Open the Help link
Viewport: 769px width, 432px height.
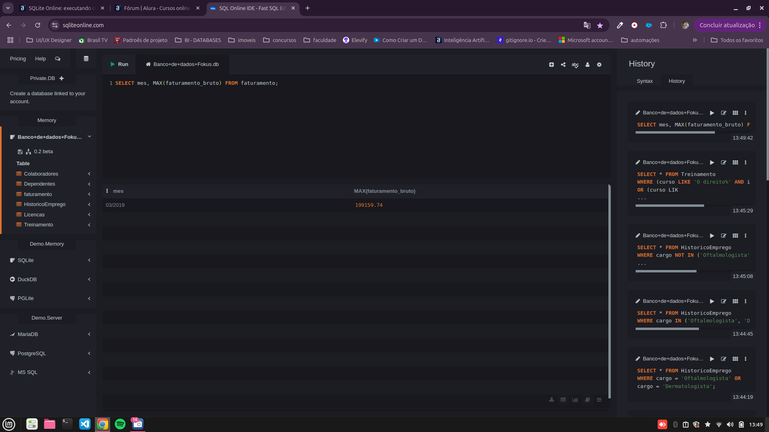40,59
